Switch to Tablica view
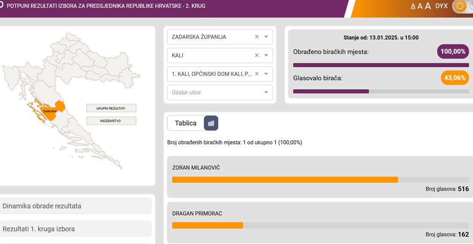Image resolution: width=473 pixels, height=244 pixels. (x=185, y=123)
